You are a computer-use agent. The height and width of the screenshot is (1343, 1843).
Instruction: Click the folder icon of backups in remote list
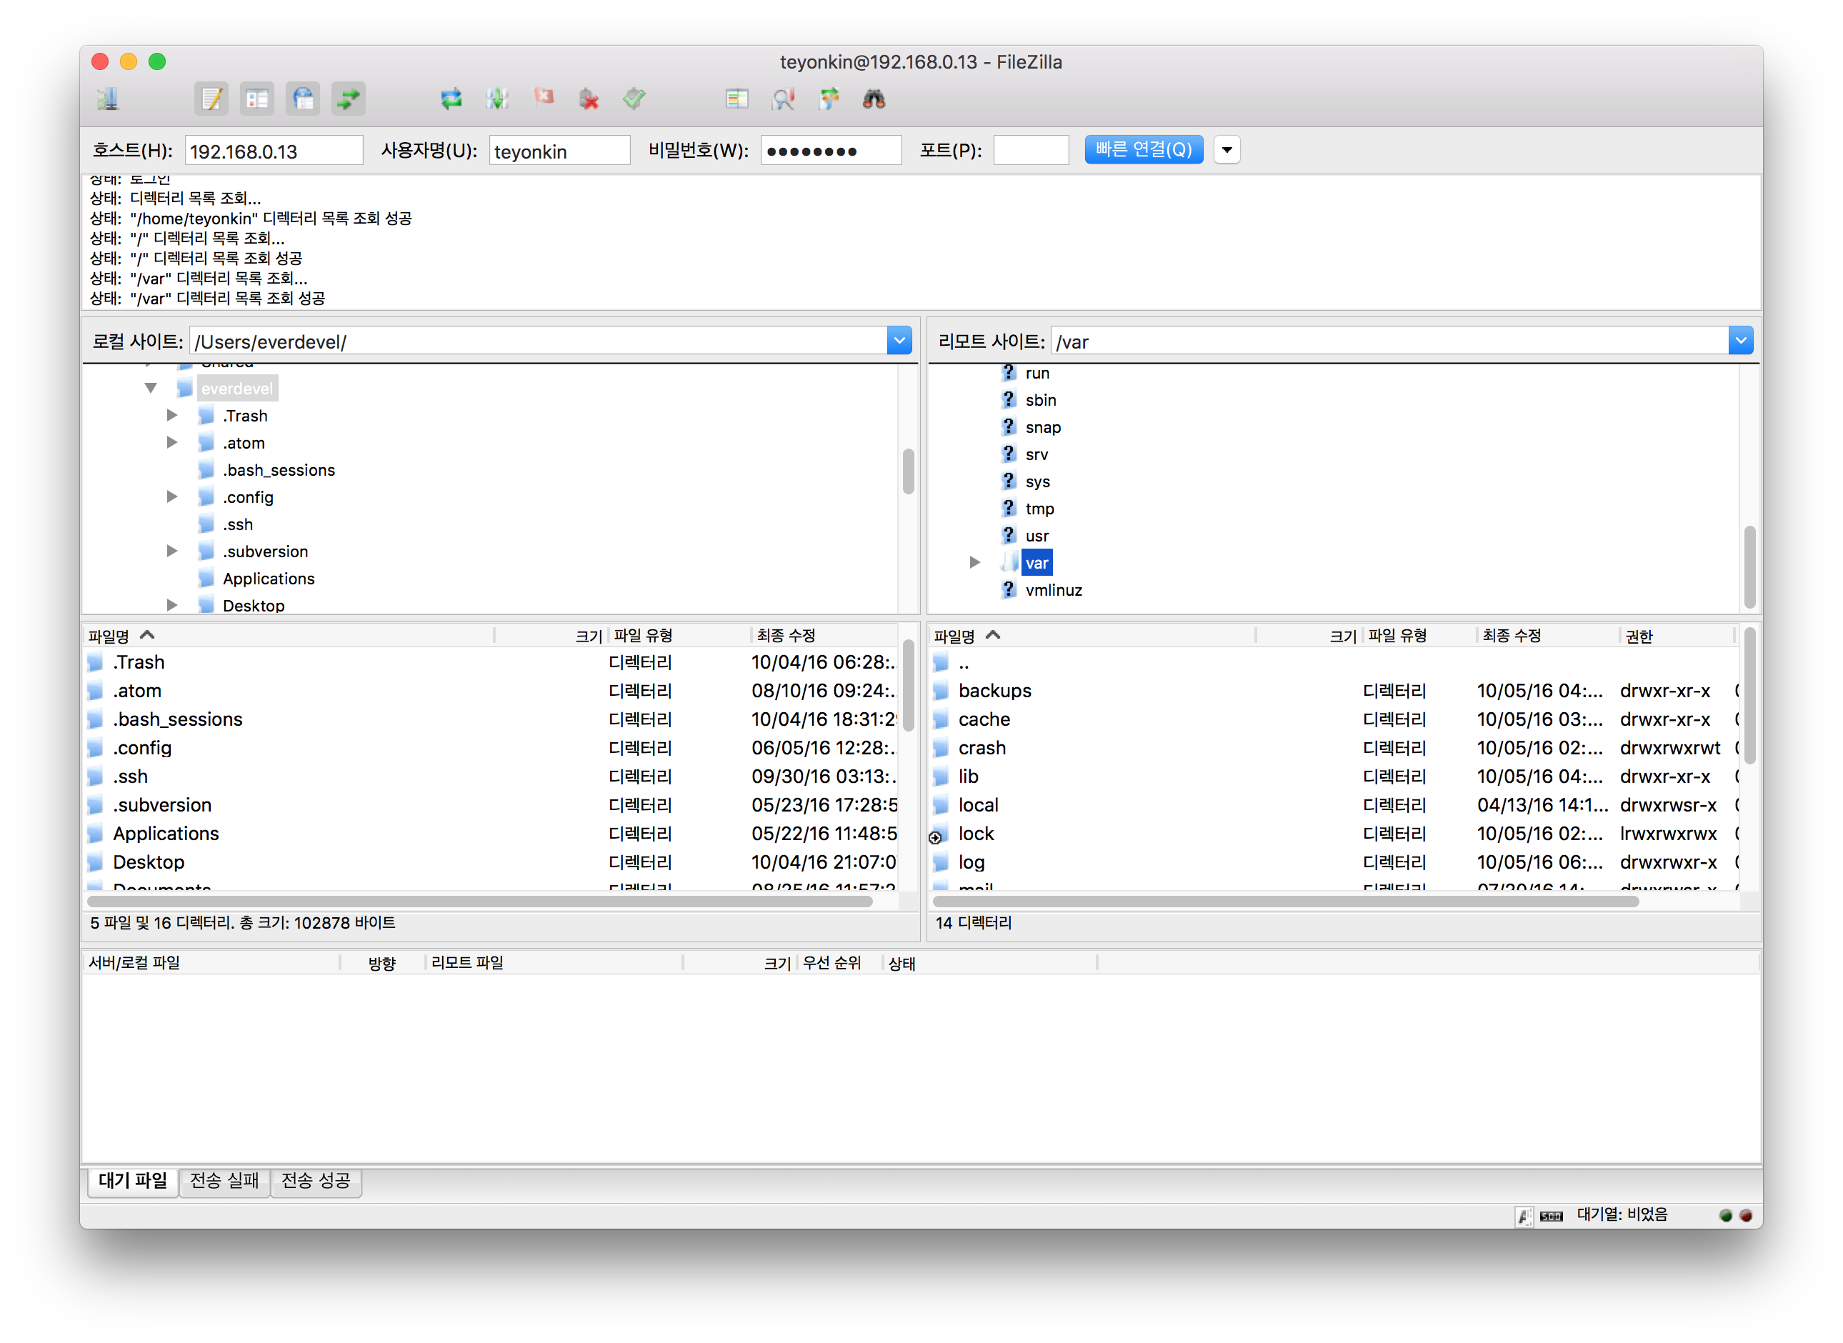click(x=941, y=691)
